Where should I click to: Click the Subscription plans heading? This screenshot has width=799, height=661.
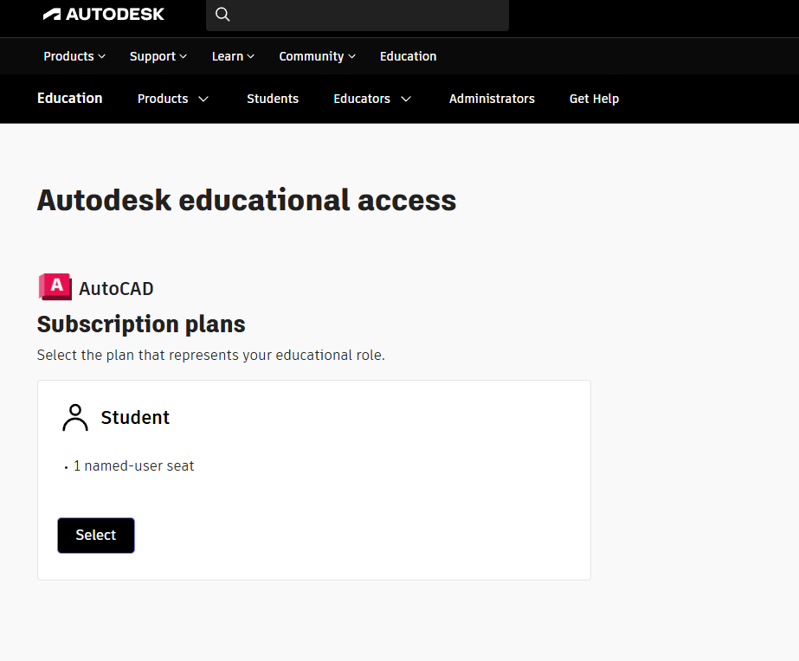141,324
